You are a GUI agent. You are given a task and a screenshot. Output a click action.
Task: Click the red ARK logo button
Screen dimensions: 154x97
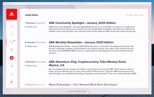[x=12, y=14]
